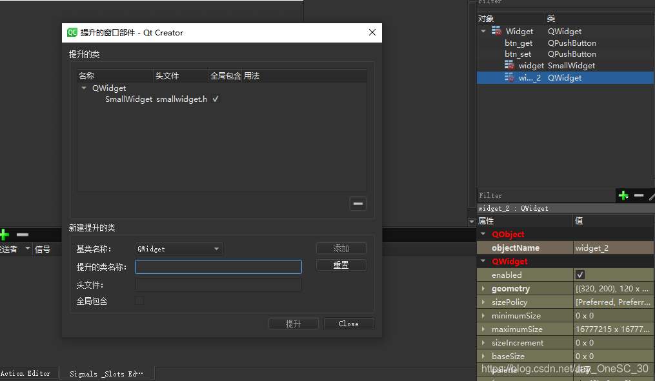Click the 属性 property column header
The width and height of the screenshot is (655, 381).
[525, 220]
